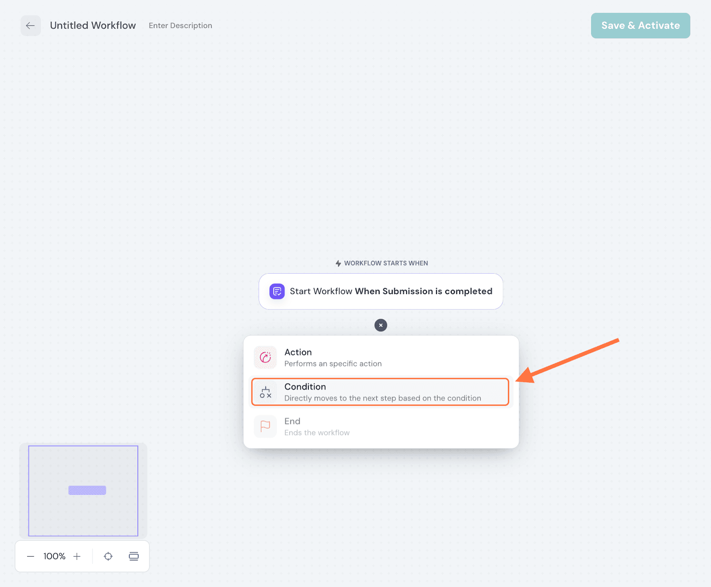The image size is (711, 587).
Task: Click the Action option's icon
Action: 265,358
